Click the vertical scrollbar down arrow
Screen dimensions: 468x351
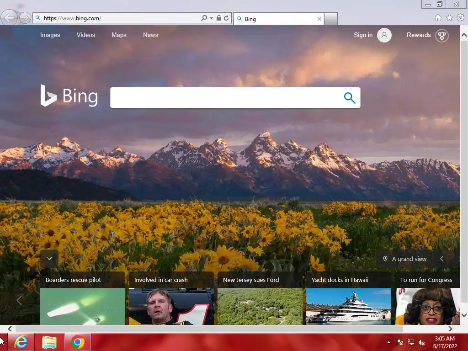(x=464, y=315)
